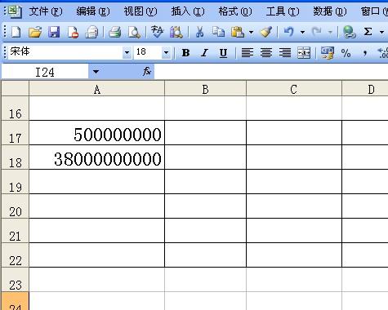Click the Select All corner button
The height and width of the screenshot is (310, 388).
click(x=15, y=88)
